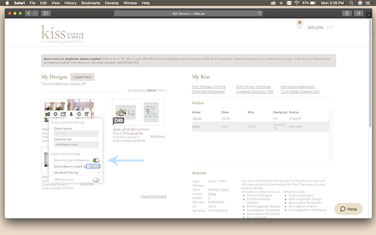Sort designs by Date

click(142, 91)
